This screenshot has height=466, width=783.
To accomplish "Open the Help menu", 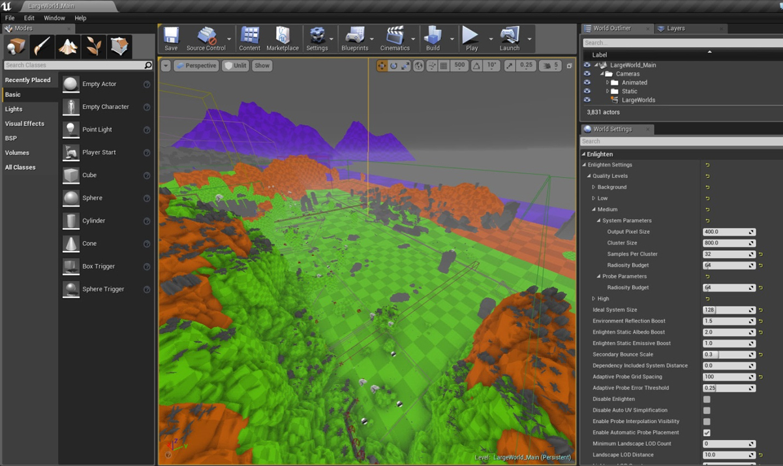I will pyautogui.click(x=80, y=18).
